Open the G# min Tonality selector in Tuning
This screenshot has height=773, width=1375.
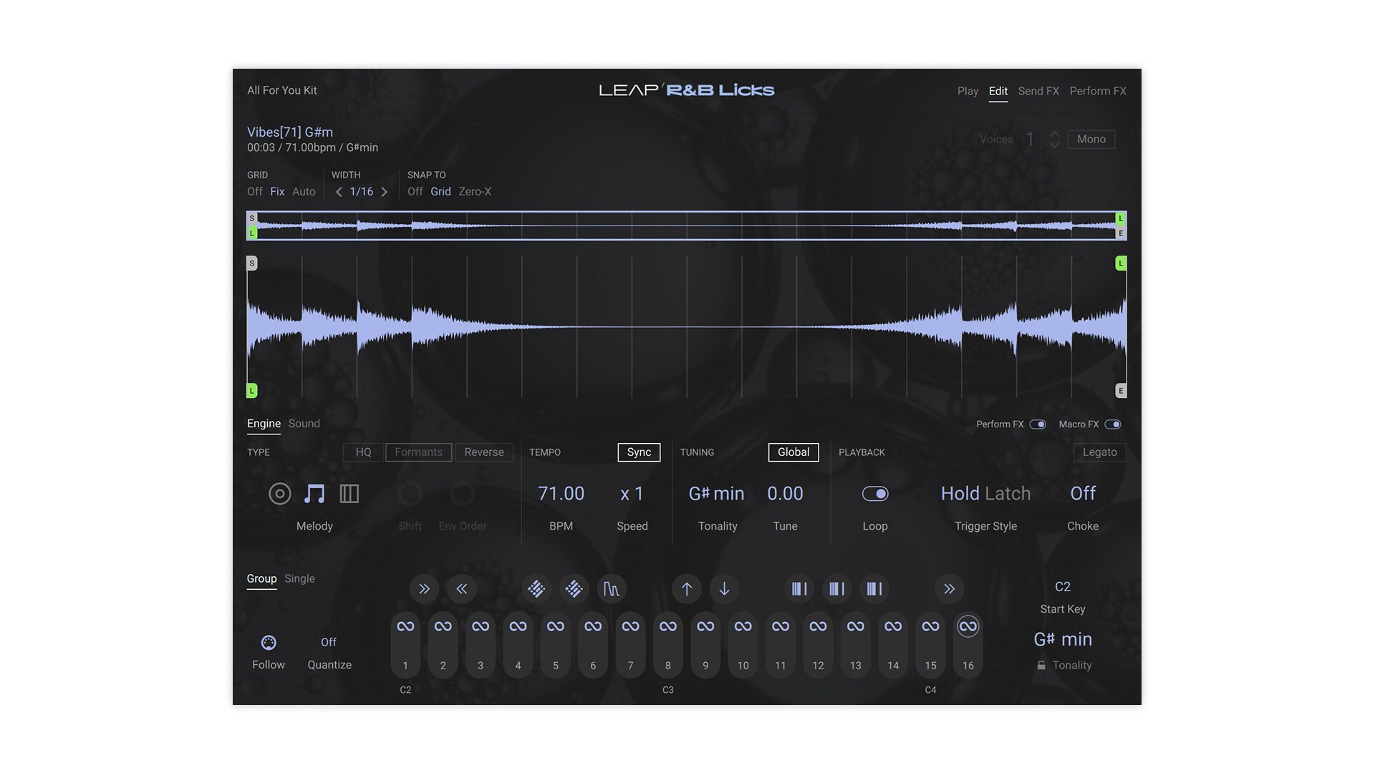coord(716,494)
